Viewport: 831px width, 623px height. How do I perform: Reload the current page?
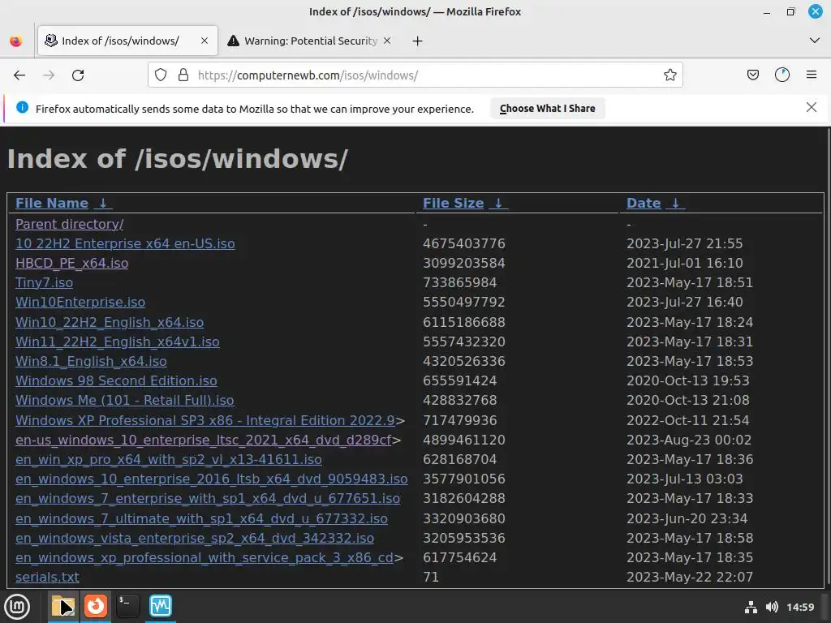(78, 75)
